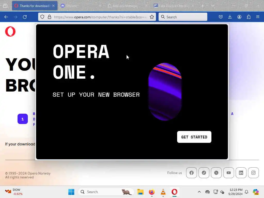The height and width of the screenshot is (198, 264).
Task: Open Opera browser from the taskbar
Action: coord(175,192)
